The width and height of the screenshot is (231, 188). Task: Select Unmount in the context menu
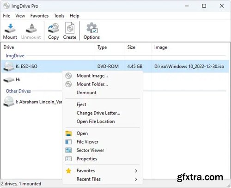103,92
